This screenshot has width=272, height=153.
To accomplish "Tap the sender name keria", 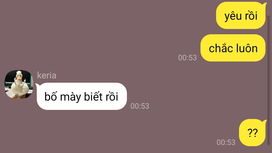I will [47, 75].
